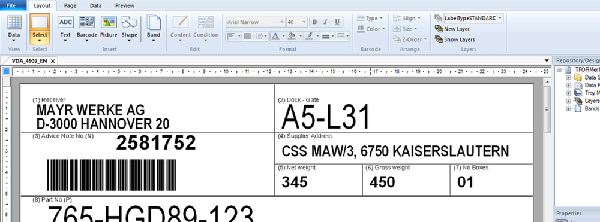Expand the Data Fields tree node
The image size is (600, 222).
(x=569, y=85)
